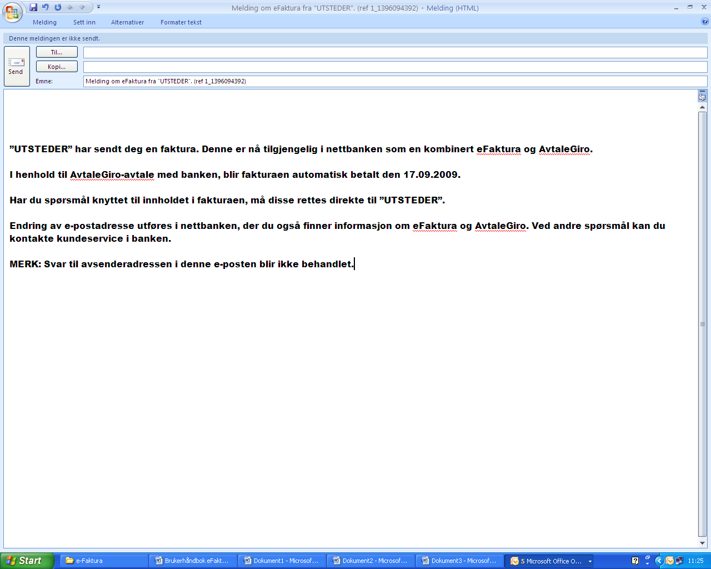Click the text MERK: in the body
The height and width of the screenshot is (569, 711).
[x=26, y=264]
